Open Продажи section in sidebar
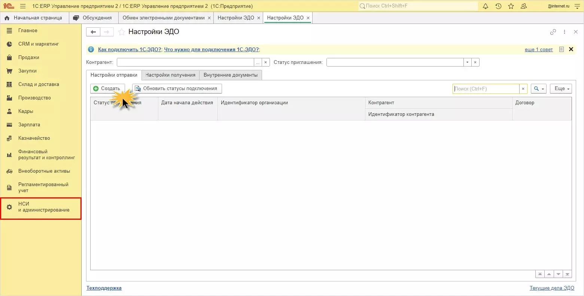584x296 pixels. pos(41,58)
